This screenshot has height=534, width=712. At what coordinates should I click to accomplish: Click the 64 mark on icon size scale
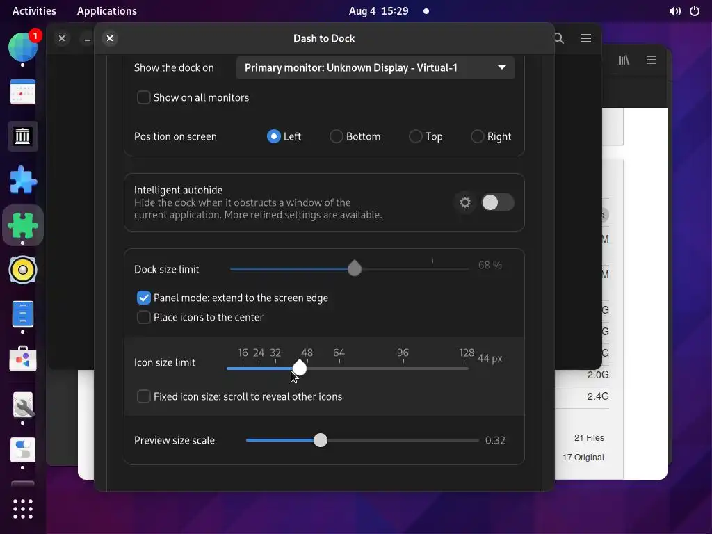point(339,353)
